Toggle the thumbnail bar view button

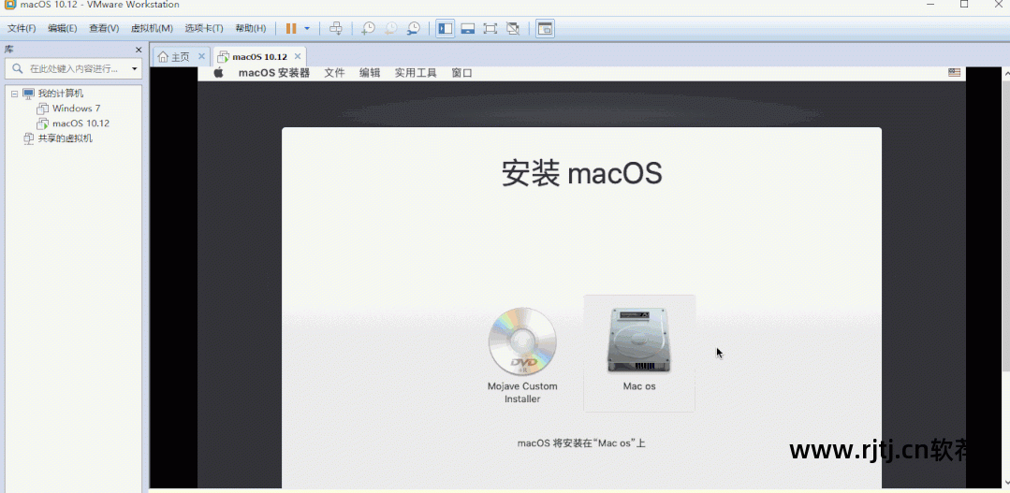[468, 28]
